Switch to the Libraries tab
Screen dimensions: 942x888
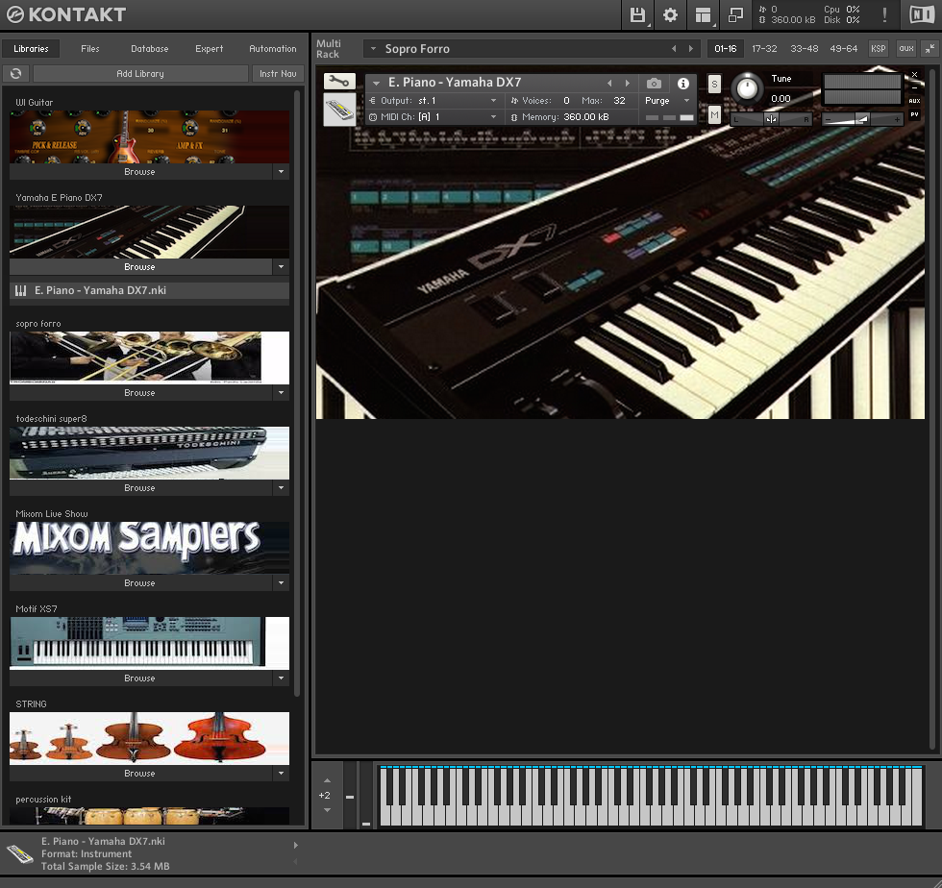point(31,49)
